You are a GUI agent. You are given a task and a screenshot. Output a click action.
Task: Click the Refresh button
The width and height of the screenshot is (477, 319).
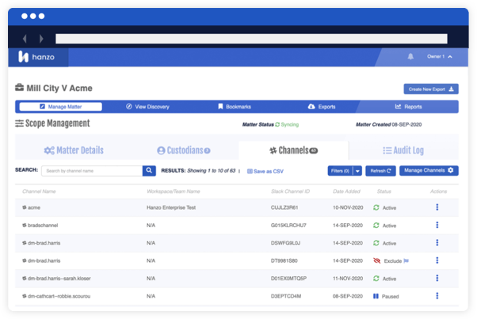pyautogui.click(x=380, y=171)
